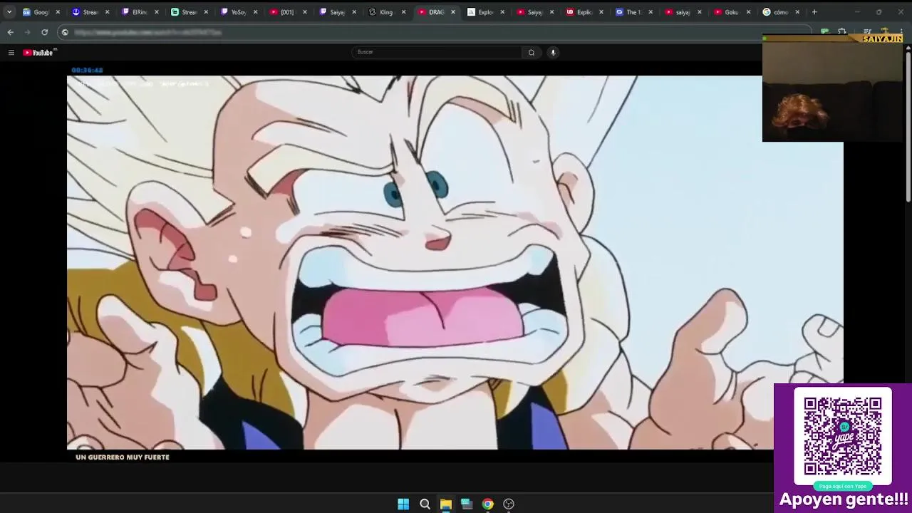Close the ElRinc tab
The height and width of the screenshot is (513, 912).
[156, 12]
